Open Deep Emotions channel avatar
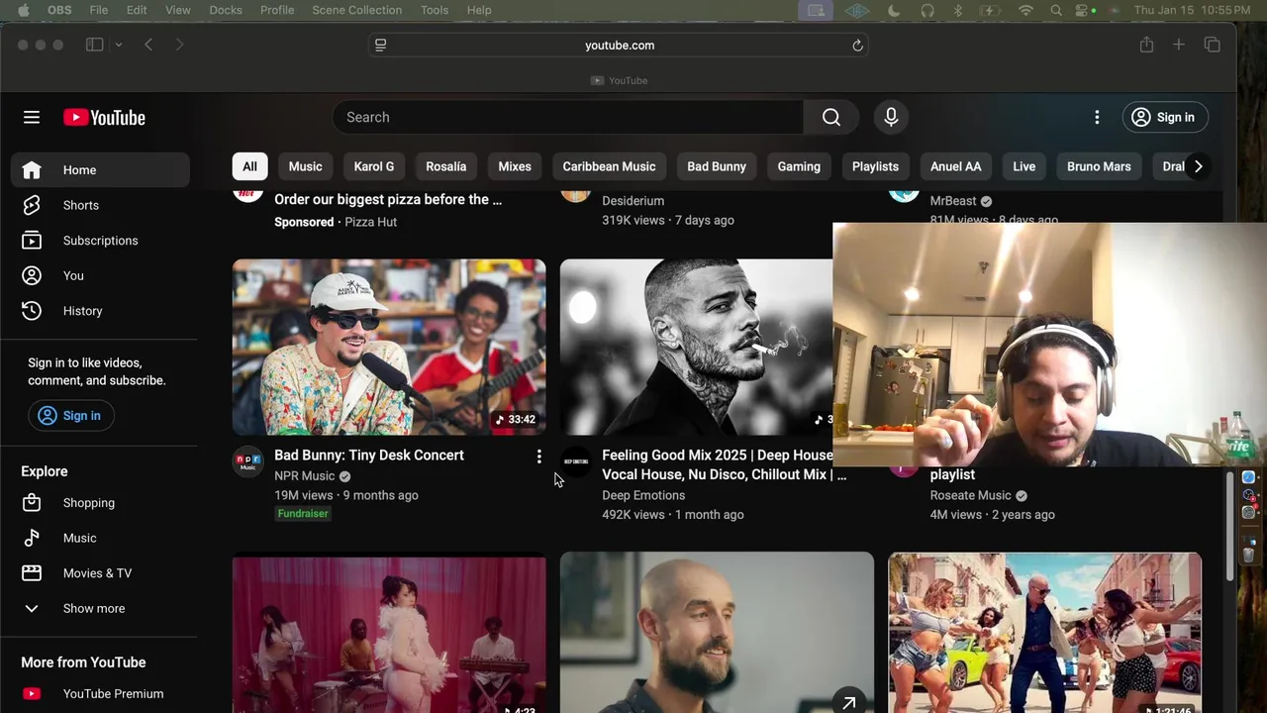Image resolution: width=1267 pixels, height=713 pixels. click(575, 461)
